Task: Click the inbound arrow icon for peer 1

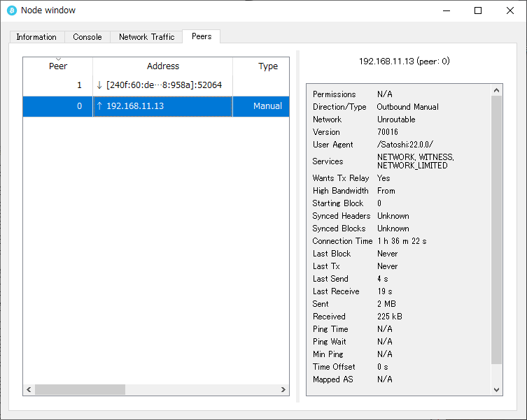Action: 99,85
